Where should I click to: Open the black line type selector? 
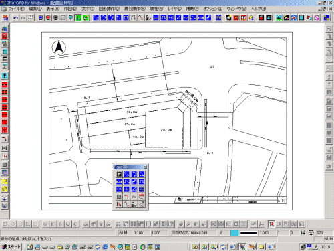point(248,233)
